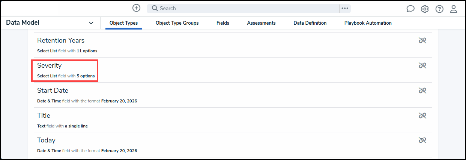Unlink the Title field

422,116
